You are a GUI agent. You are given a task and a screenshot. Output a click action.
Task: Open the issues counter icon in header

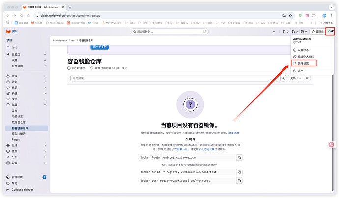285,32
